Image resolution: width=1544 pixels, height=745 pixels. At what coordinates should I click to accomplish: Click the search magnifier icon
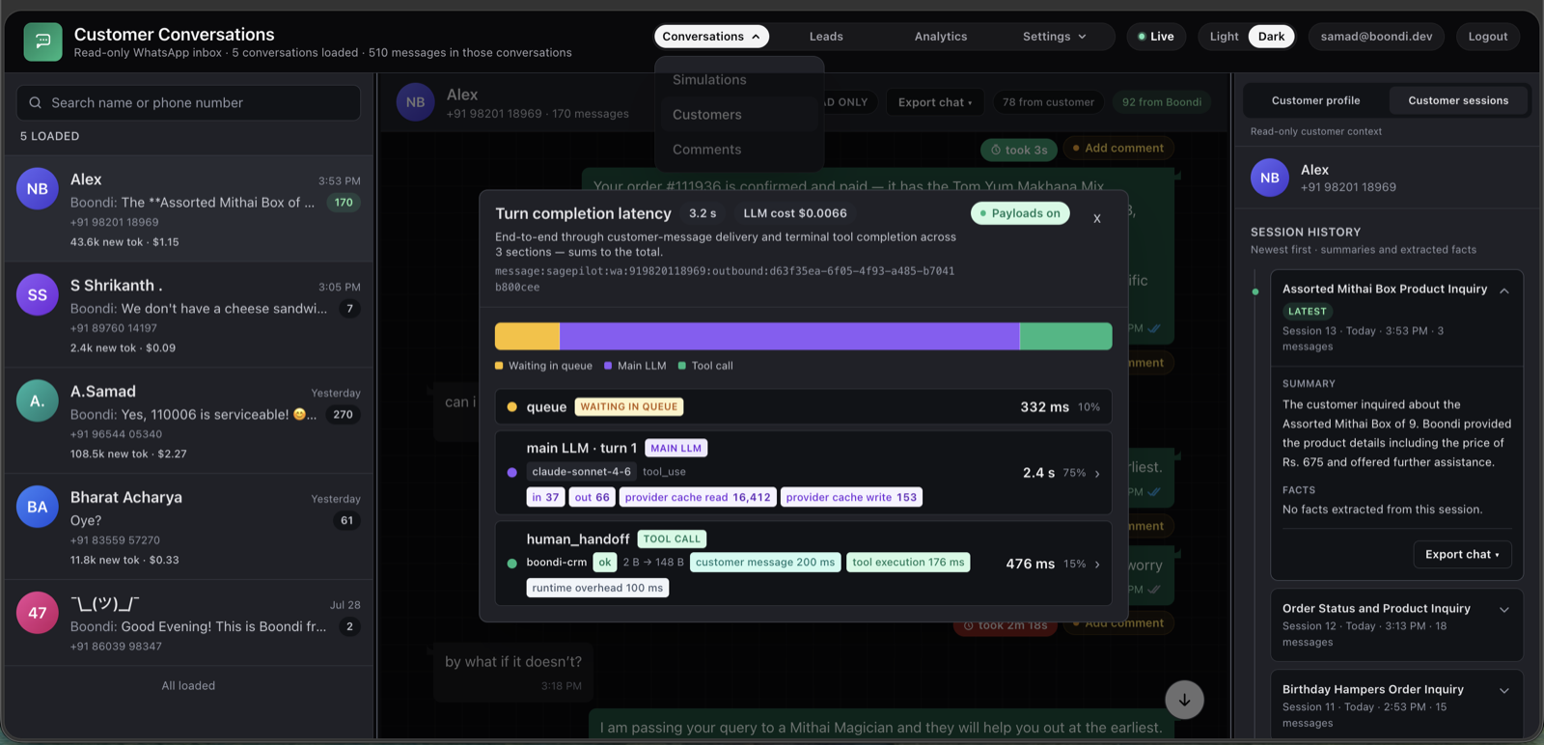[35, 102]
